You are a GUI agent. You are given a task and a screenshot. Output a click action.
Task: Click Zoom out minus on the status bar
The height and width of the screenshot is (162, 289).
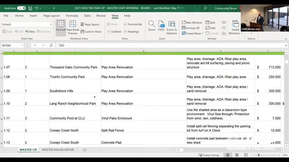(x=252, y=155)
